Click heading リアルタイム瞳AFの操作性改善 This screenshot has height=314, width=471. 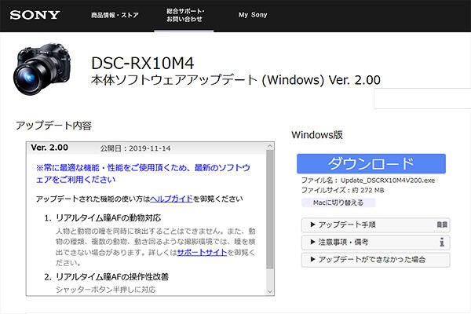[x=112, y=277]
